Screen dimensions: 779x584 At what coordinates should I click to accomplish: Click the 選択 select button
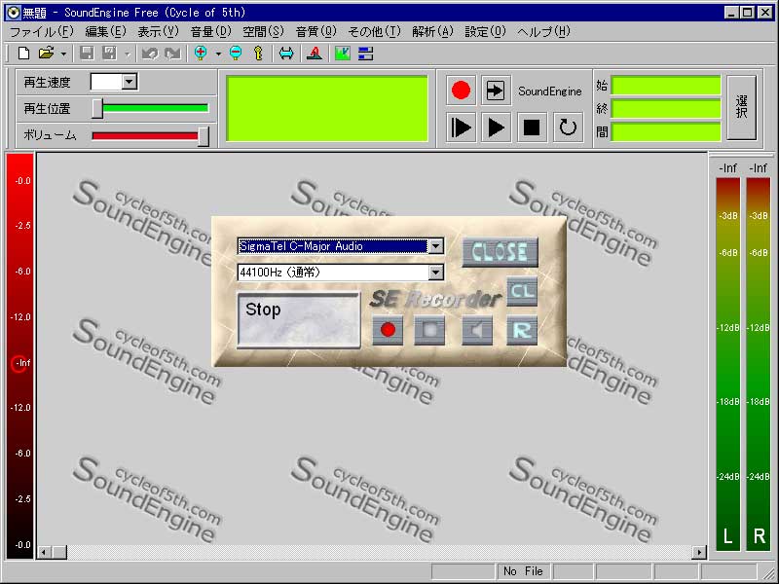pyautogui.click(x=741, y=107)
